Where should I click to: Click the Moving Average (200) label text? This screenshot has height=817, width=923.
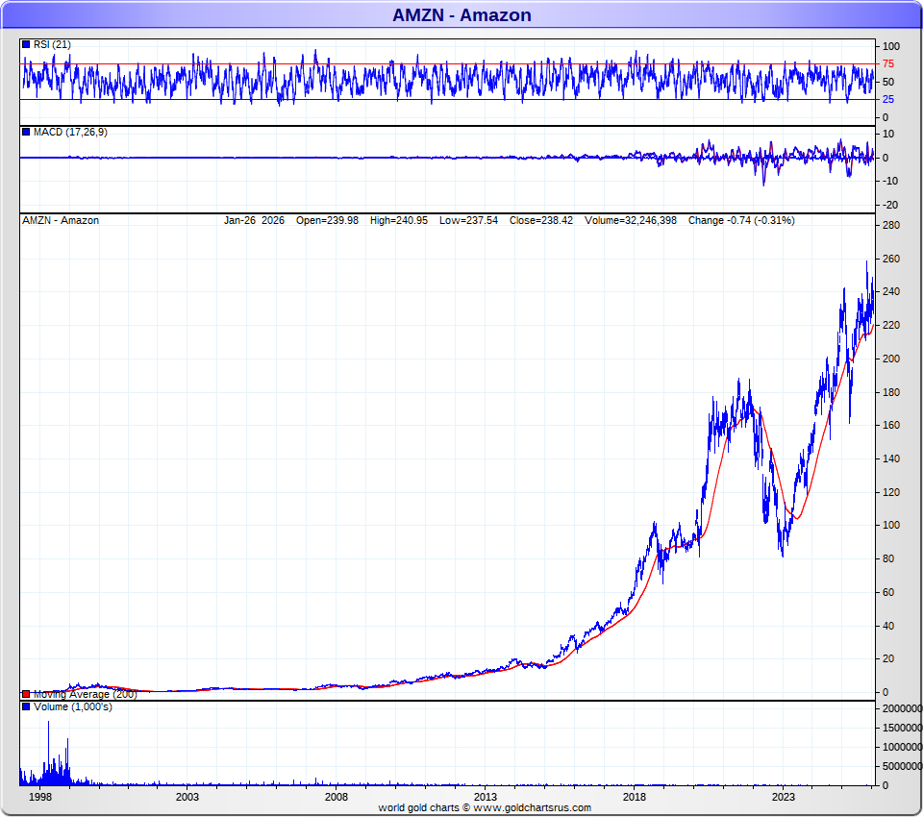click(x=85, y=694)
